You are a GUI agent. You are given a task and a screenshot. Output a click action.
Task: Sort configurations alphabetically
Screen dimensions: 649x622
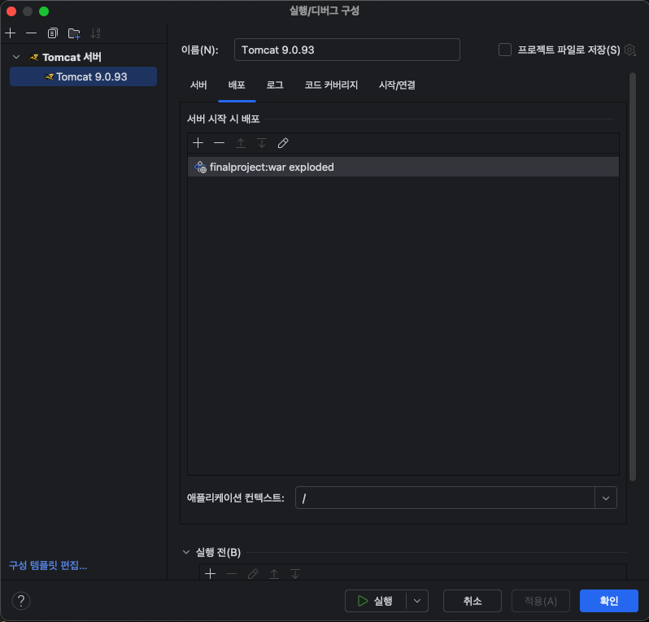(x=96, y=33)
